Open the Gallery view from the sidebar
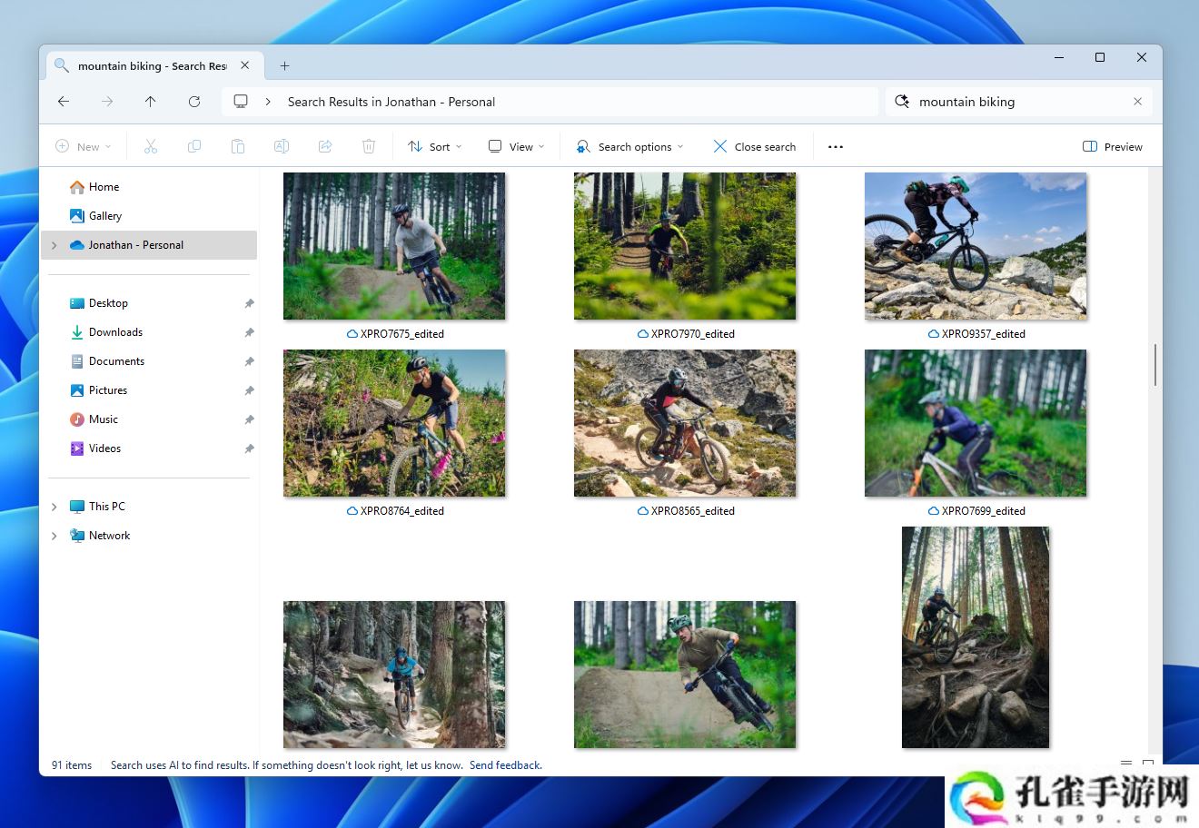The height and width of the screenshot is (828, 1199). [x=105, y=215]
